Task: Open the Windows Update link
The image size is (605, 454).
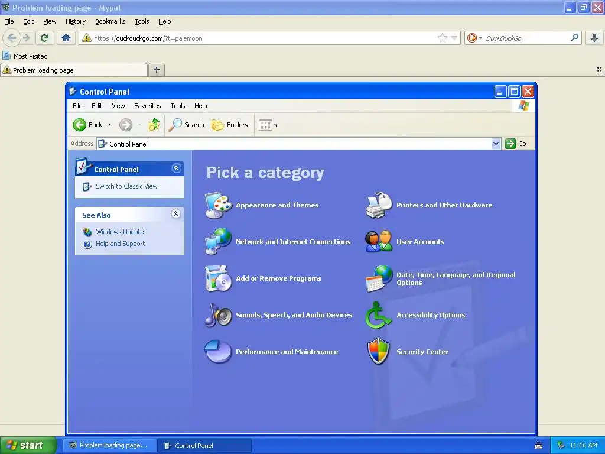Action: point(119,232)
